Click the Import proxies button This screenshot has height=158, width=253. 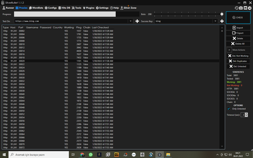[x=238, y=28]
